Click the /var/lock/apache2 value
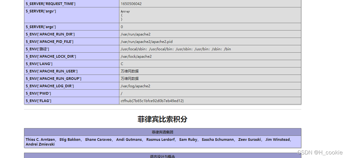Image resolution: width=347 pixels, height=158 pixels. tap(136, 56)
